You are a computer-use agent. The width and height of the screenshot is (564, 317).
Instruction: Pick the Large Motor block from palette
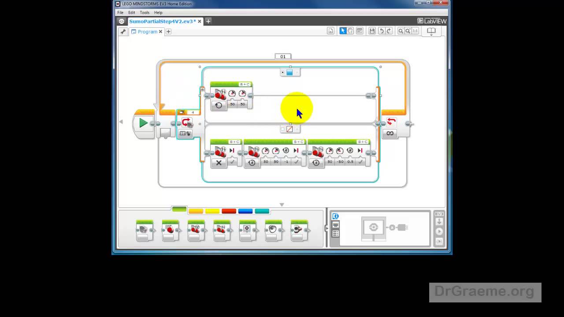pos(170,230)
